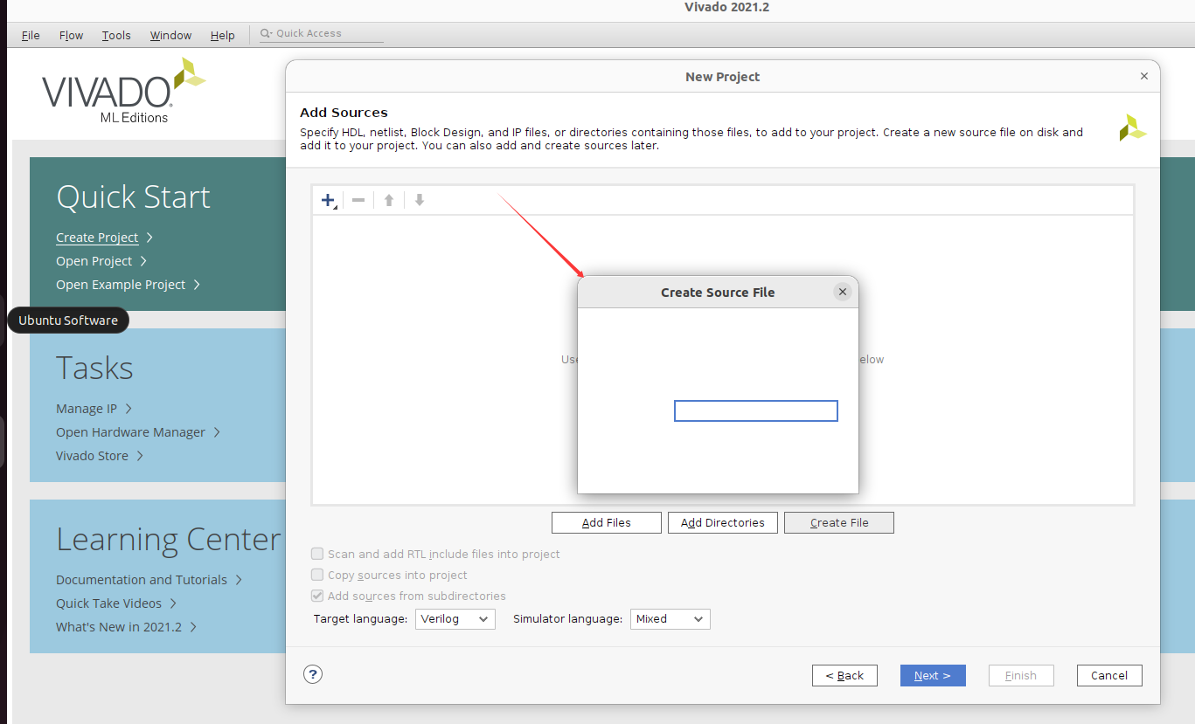This screenshot has width=1195, height=724.
Task: Click the Vivado leaf logo in wizard header
Action: (1133, 128)
